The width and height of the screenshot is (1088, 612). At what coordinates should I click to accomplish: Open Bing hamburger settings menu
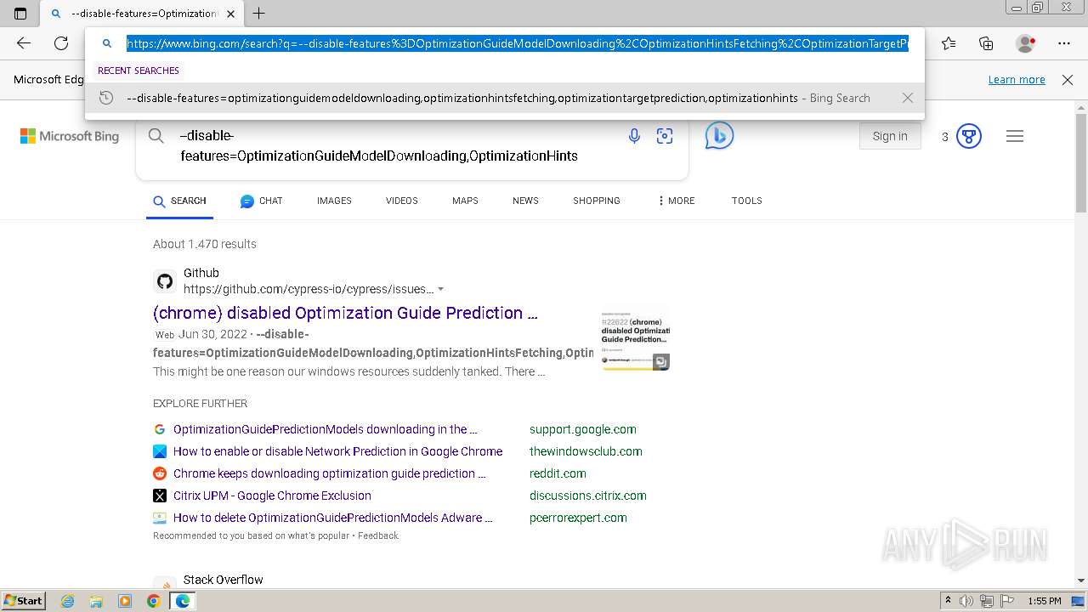1015,136
